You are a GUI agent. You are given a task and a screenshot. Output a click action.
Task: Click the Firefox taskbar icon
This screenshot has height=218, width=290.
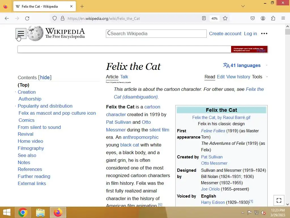click(x=58, y=212)
